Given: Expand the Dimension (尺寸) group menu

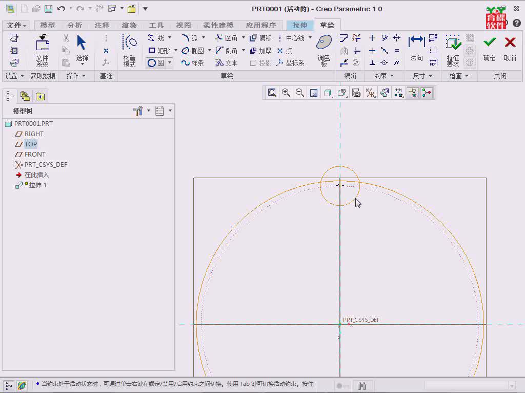Looking at the screenshot, I should (x=422, y=76).
